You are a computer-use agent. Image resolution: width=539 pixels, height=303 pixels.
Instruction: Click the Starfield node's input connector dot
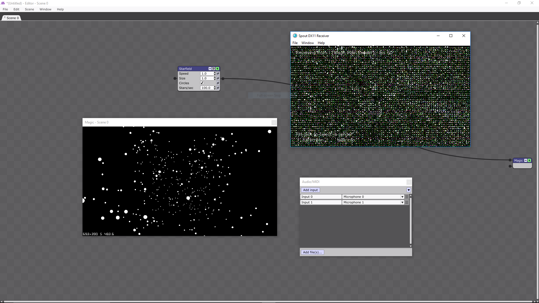coord(175,79)
